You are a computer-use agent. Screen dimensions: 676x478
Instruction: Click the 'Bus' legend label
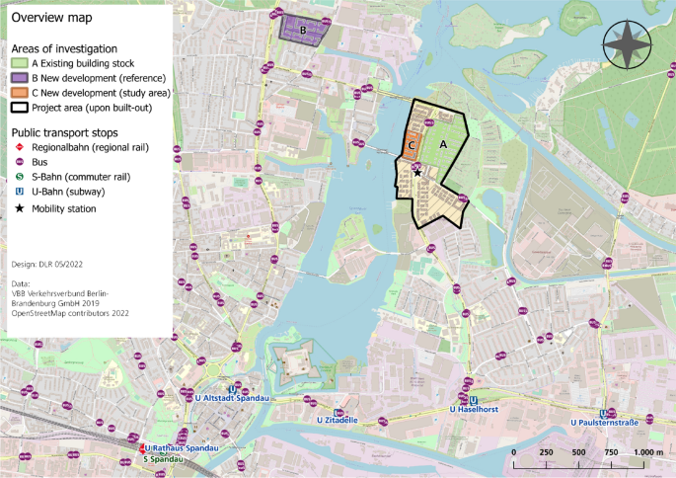39,162
